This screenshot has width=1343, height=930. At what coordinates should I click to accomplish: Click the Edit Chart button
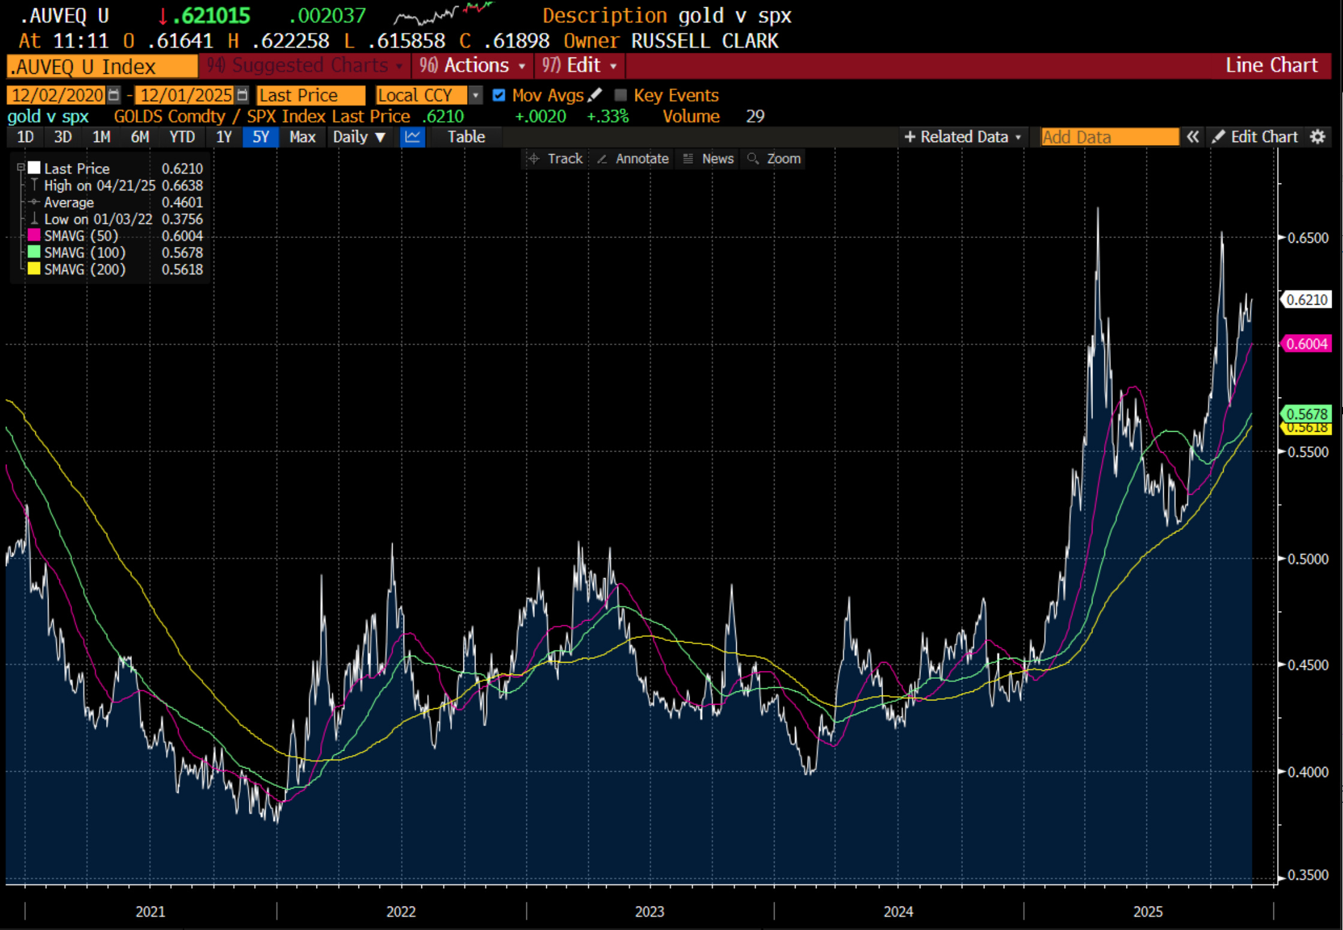pyautogui.click(x=1254, y=137)
